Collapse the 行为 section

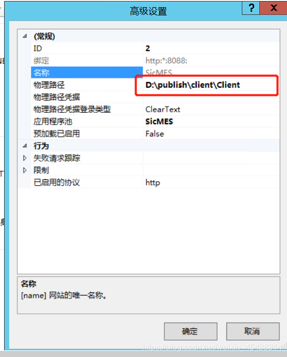[25, 146]
